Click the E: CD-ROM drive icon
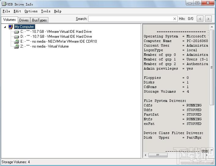 (17, 41)
